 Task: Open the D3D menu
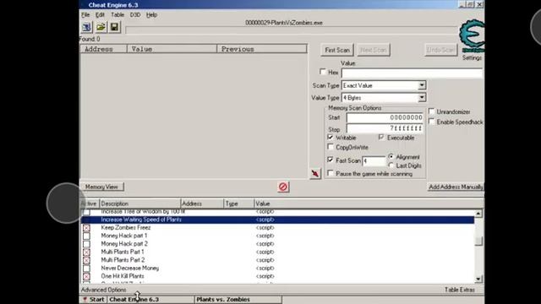pos(135,15)
